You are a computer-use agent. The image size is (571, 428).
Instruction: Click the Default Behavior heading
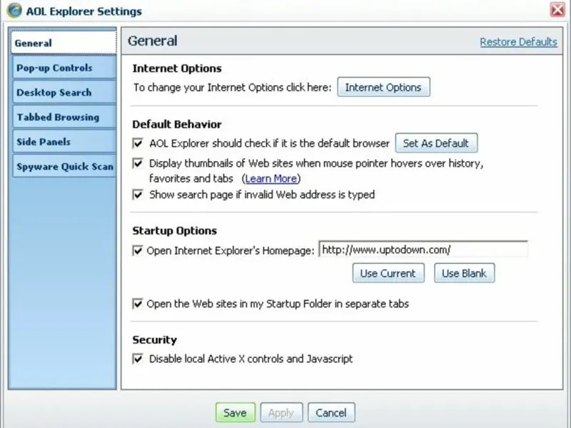click(x=177, y=124)
